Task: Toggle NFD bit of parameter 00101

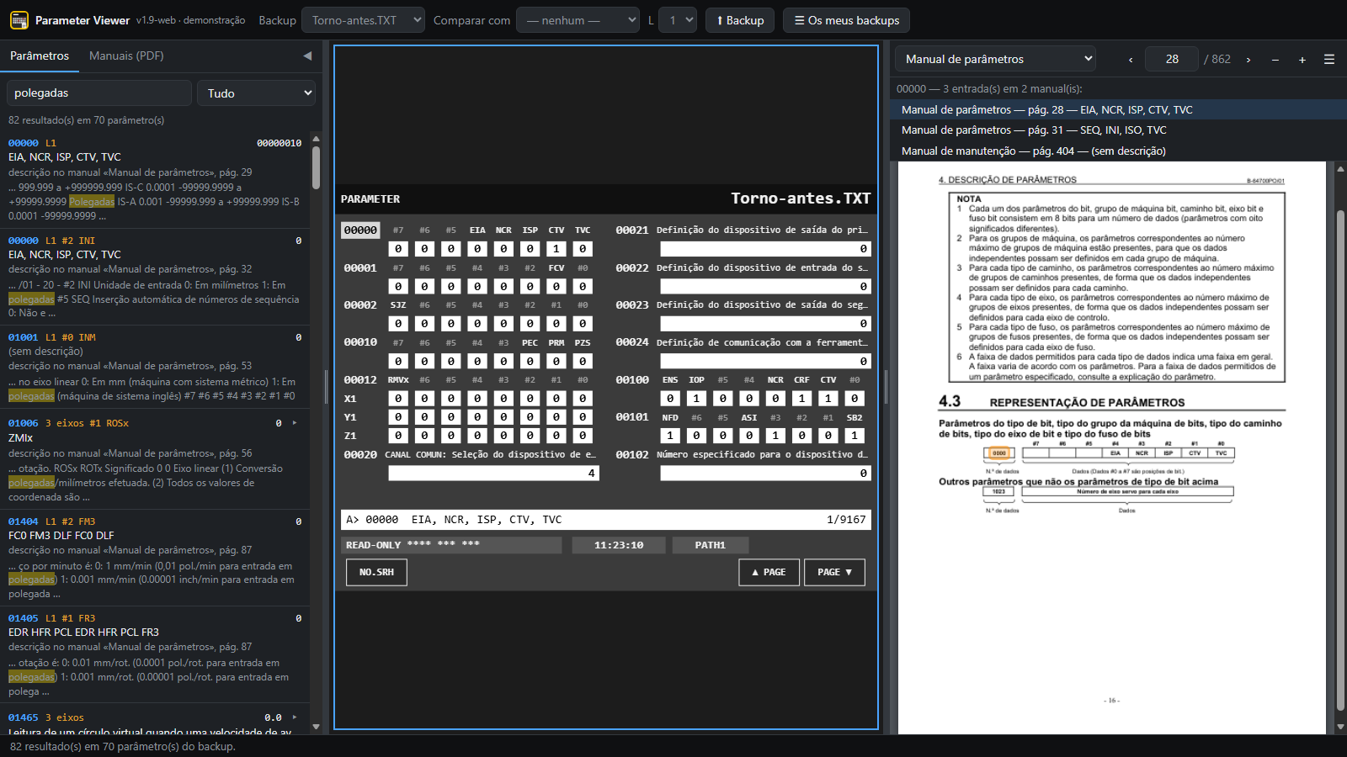Action: 670,436
